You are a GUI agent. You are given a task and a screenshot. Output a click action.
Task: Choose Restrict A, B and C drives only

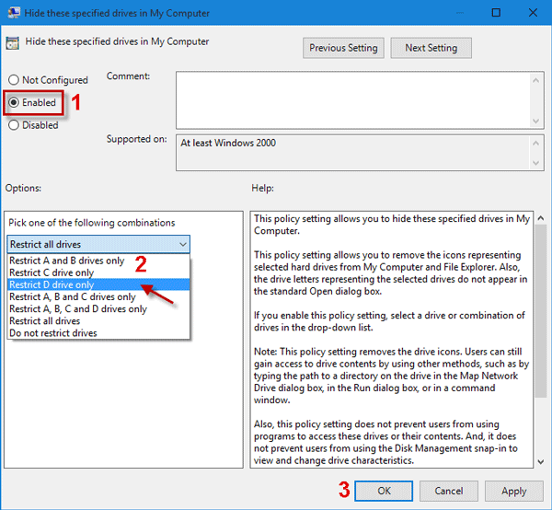(73, 297)
